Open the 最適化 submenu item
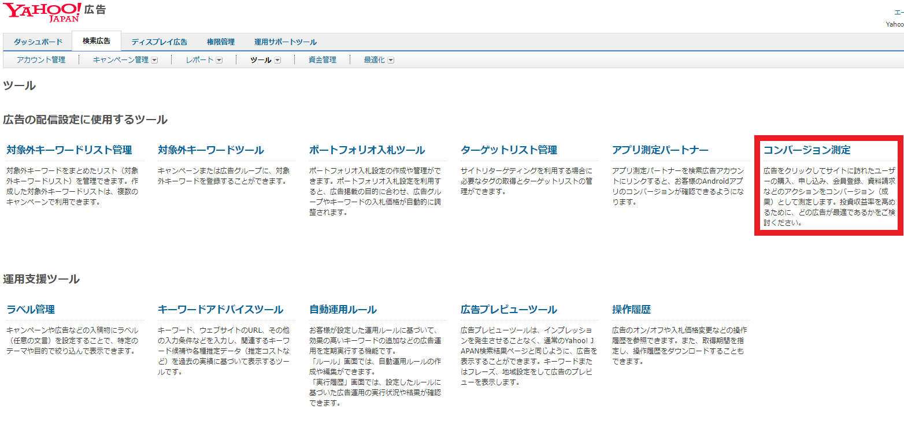Viewport: 904px width, 435px height. pyautogui.click(x=374, y=60)
